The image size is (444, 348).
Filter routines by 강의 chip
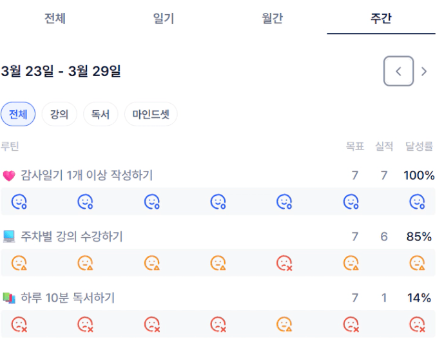click(x=59, y=115)
